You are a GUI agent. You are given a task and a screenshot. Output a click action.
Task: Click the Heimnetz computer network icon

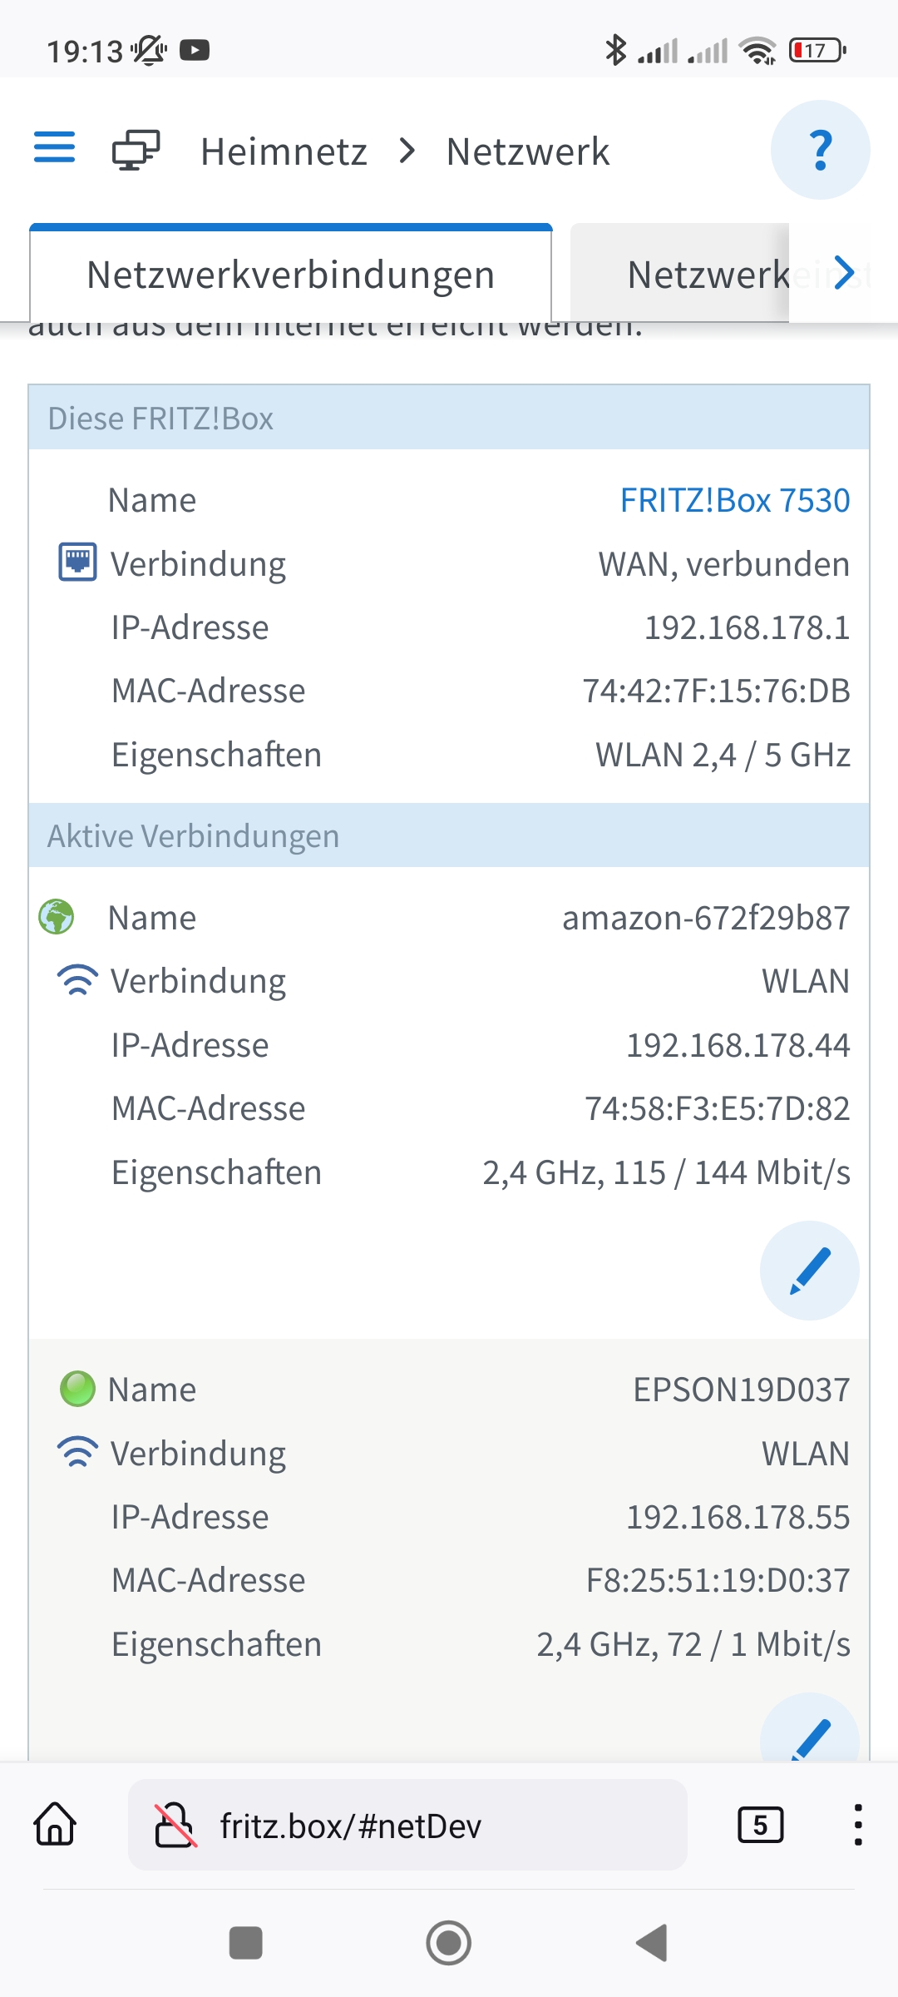tap(136, 151)
